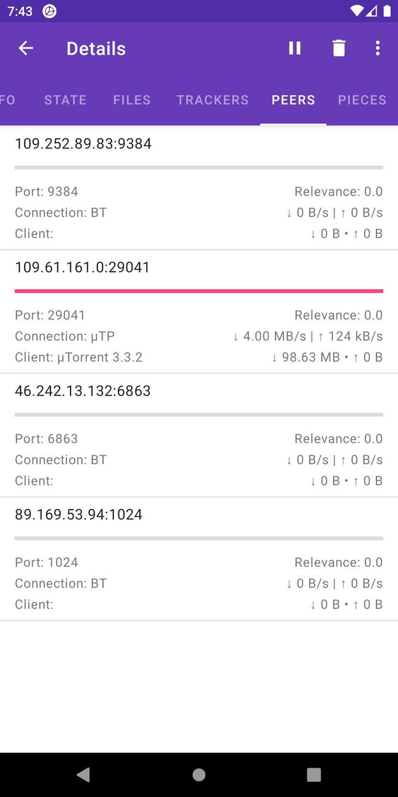Image resolution: width=398 pixels, height=797 pixels.
Task: Navigate back with the arrow icon
Action: (x=26, y=48)
